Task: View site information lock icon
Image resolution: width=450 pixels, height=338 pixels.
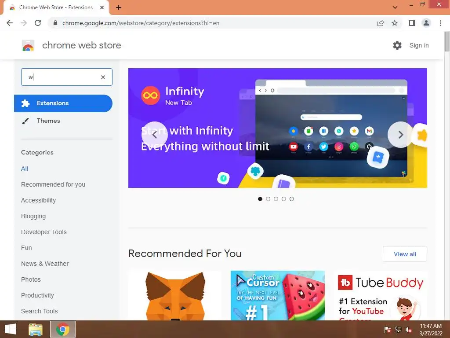Action: coord(55,23)
